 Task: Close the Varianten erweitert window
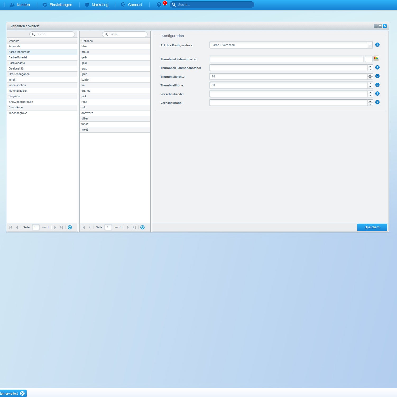point(385,26)
